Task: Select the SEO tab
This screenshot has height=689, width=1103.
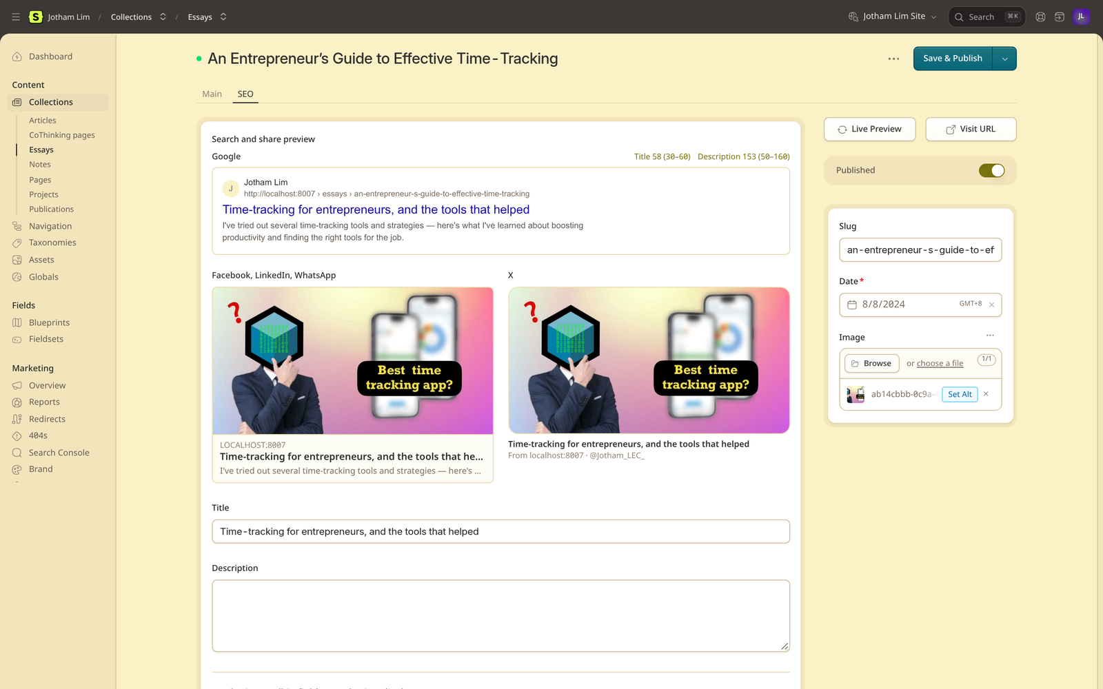Action: [x=245, y=94]
